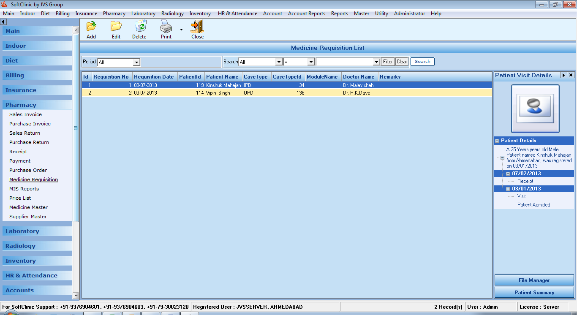
Task: Open Sales Invoice in Pharmacy sidebar
Action: tap(25, 114)
